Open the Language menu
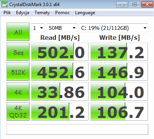The height and width of the screenshot is (139, 154). pyautogui.click(x=85, y=13)
